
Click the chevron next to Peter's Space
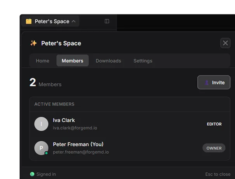point(73,21)
